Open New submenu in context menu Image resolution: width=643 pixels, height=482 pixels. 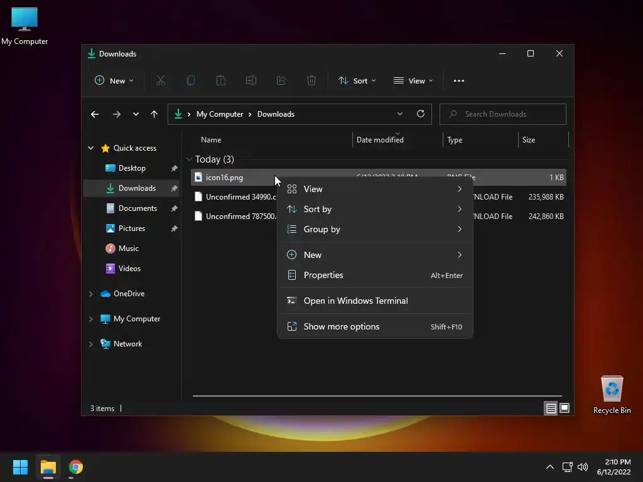pos(376,255)
